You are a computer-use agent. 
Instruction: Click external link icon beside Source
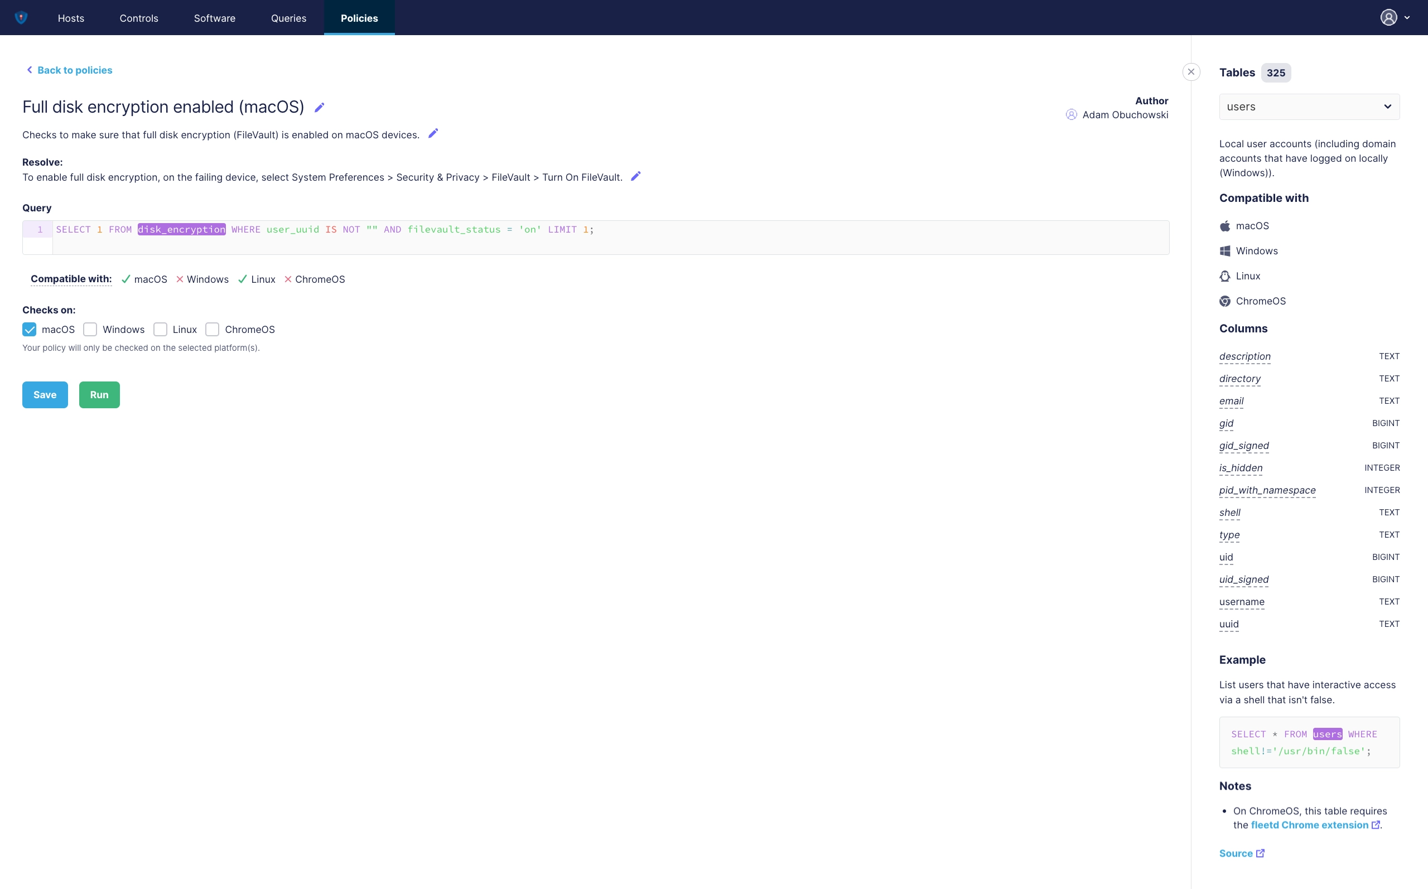pyautogui.click(x=1260, y=853)
